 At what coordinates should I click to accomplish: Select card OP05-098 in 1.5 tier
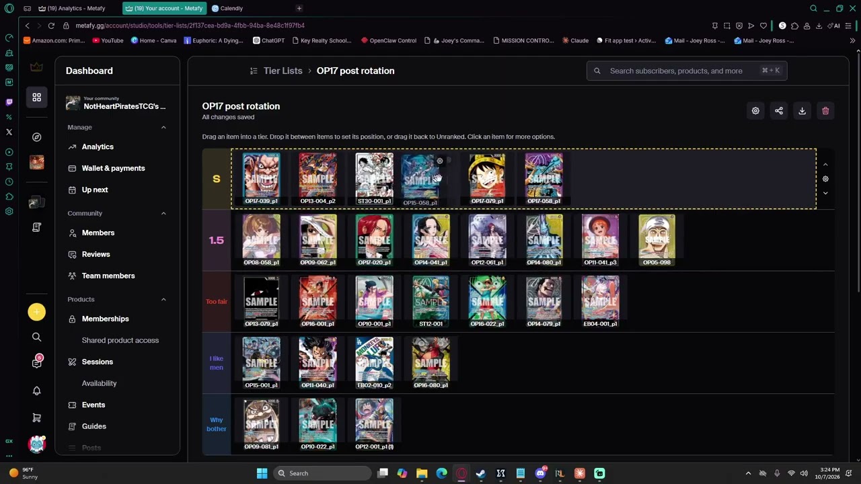pyautogui.click(x=657, y=240)
